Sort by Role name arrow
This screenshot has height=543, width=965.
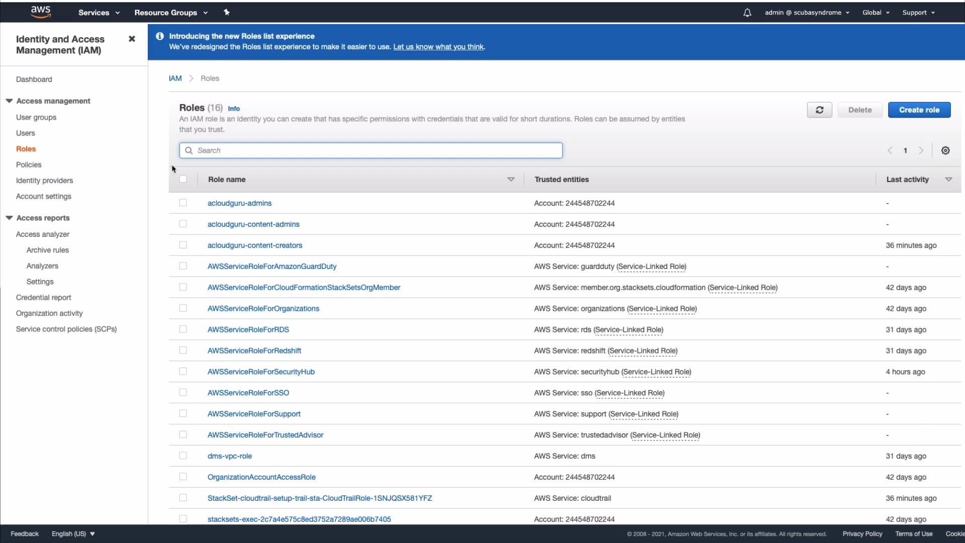click(x=511, y=179)
